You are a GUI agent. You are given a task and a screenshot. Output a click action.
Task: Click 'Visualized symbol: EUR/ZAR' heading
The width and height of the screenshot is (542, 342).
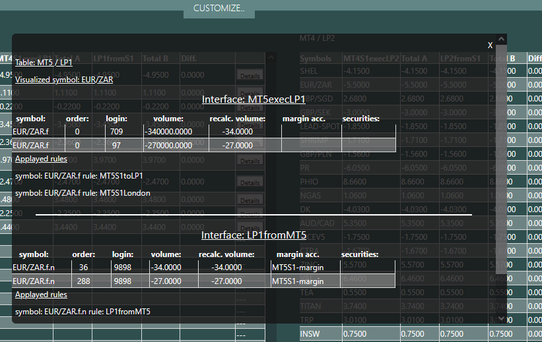tap(64, 80)
